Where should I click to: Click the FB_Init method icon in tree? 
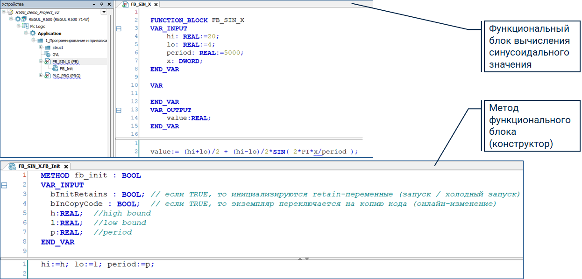pyautogui.click(x=55, y=69)
